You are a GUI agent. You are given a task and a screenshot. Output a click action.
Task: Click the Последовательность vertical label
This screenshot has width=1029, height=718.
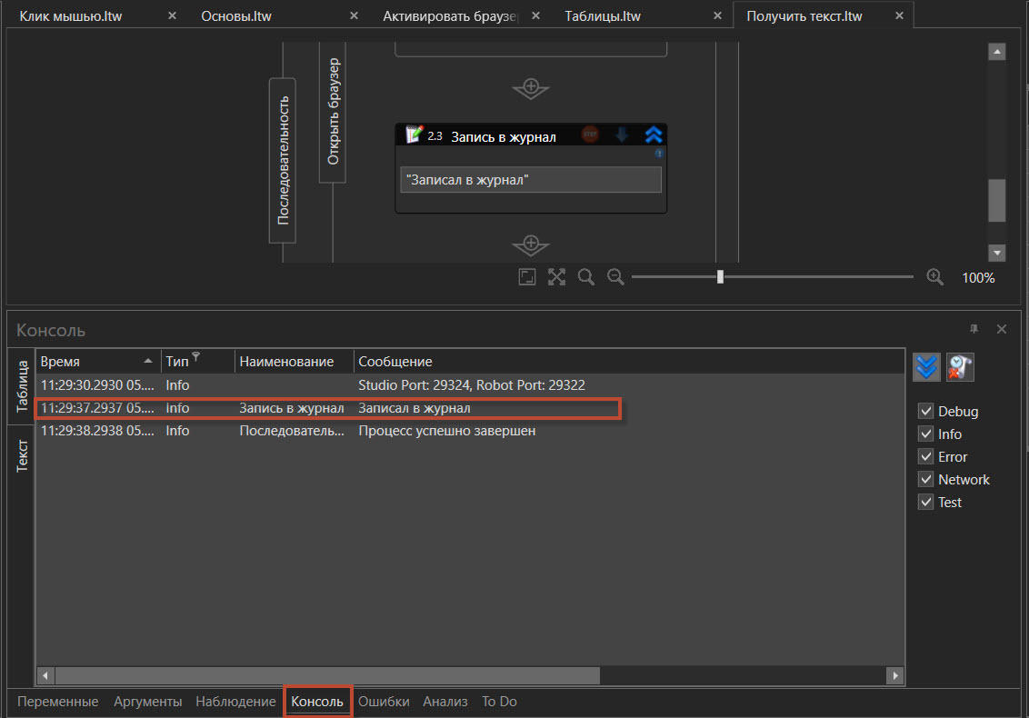[x=283, y=161]
